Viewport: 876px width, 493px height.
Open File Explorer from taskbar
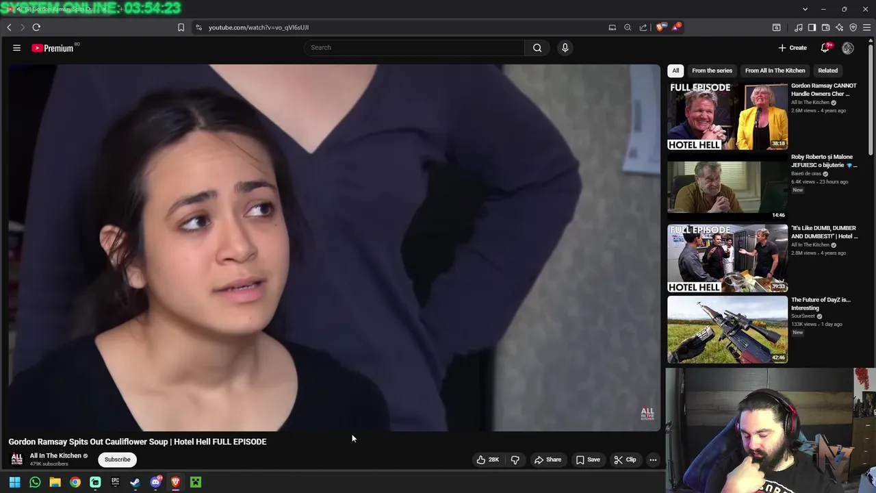[x=55, y=483]
